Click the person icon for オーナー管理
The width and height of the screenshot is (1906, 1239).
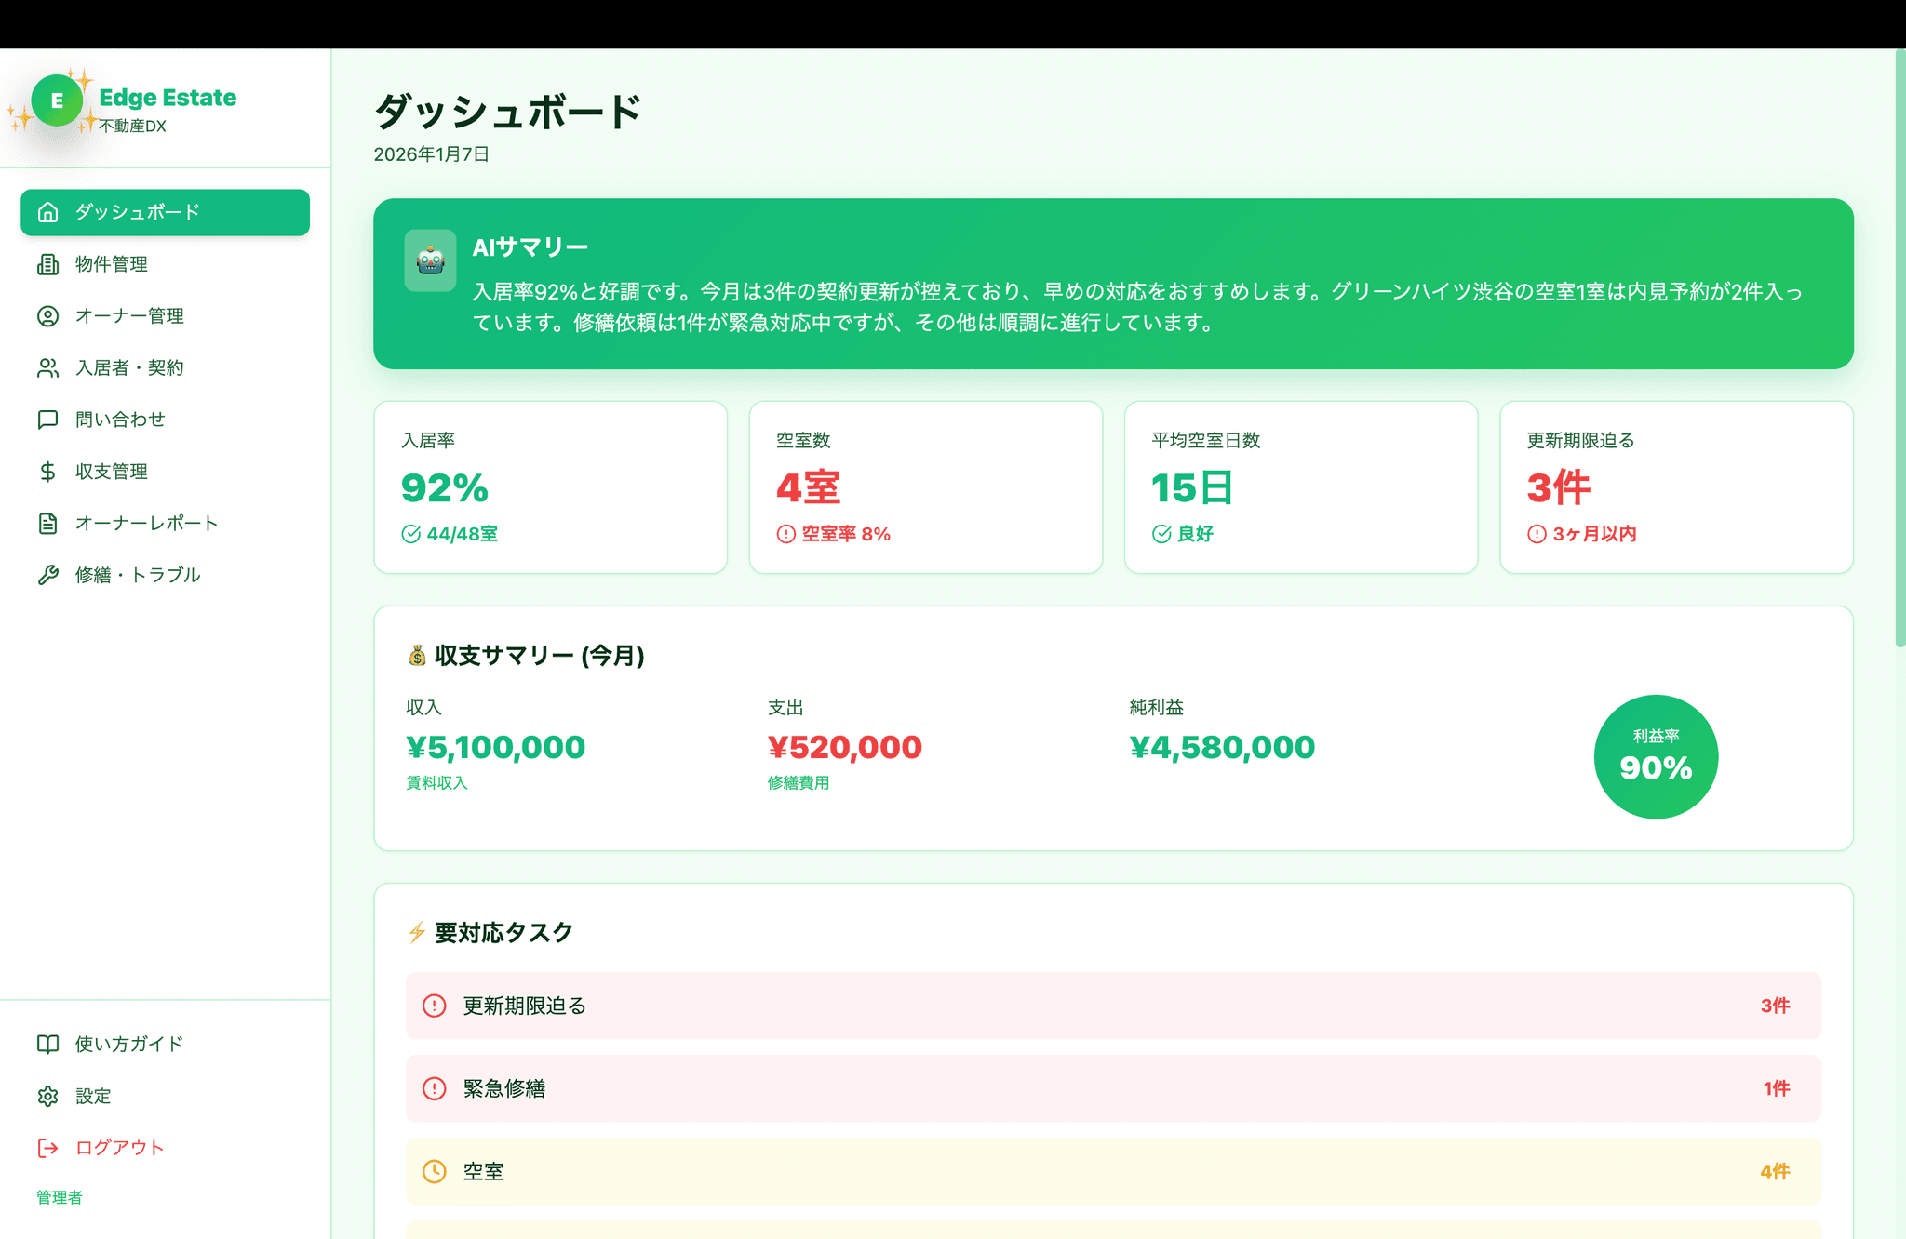tap(47, 316)
